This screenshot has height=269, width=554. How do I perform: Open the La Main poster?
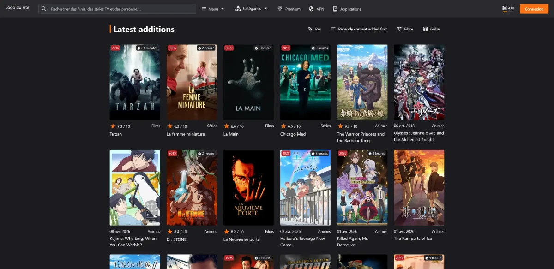[x=248, y=82]
